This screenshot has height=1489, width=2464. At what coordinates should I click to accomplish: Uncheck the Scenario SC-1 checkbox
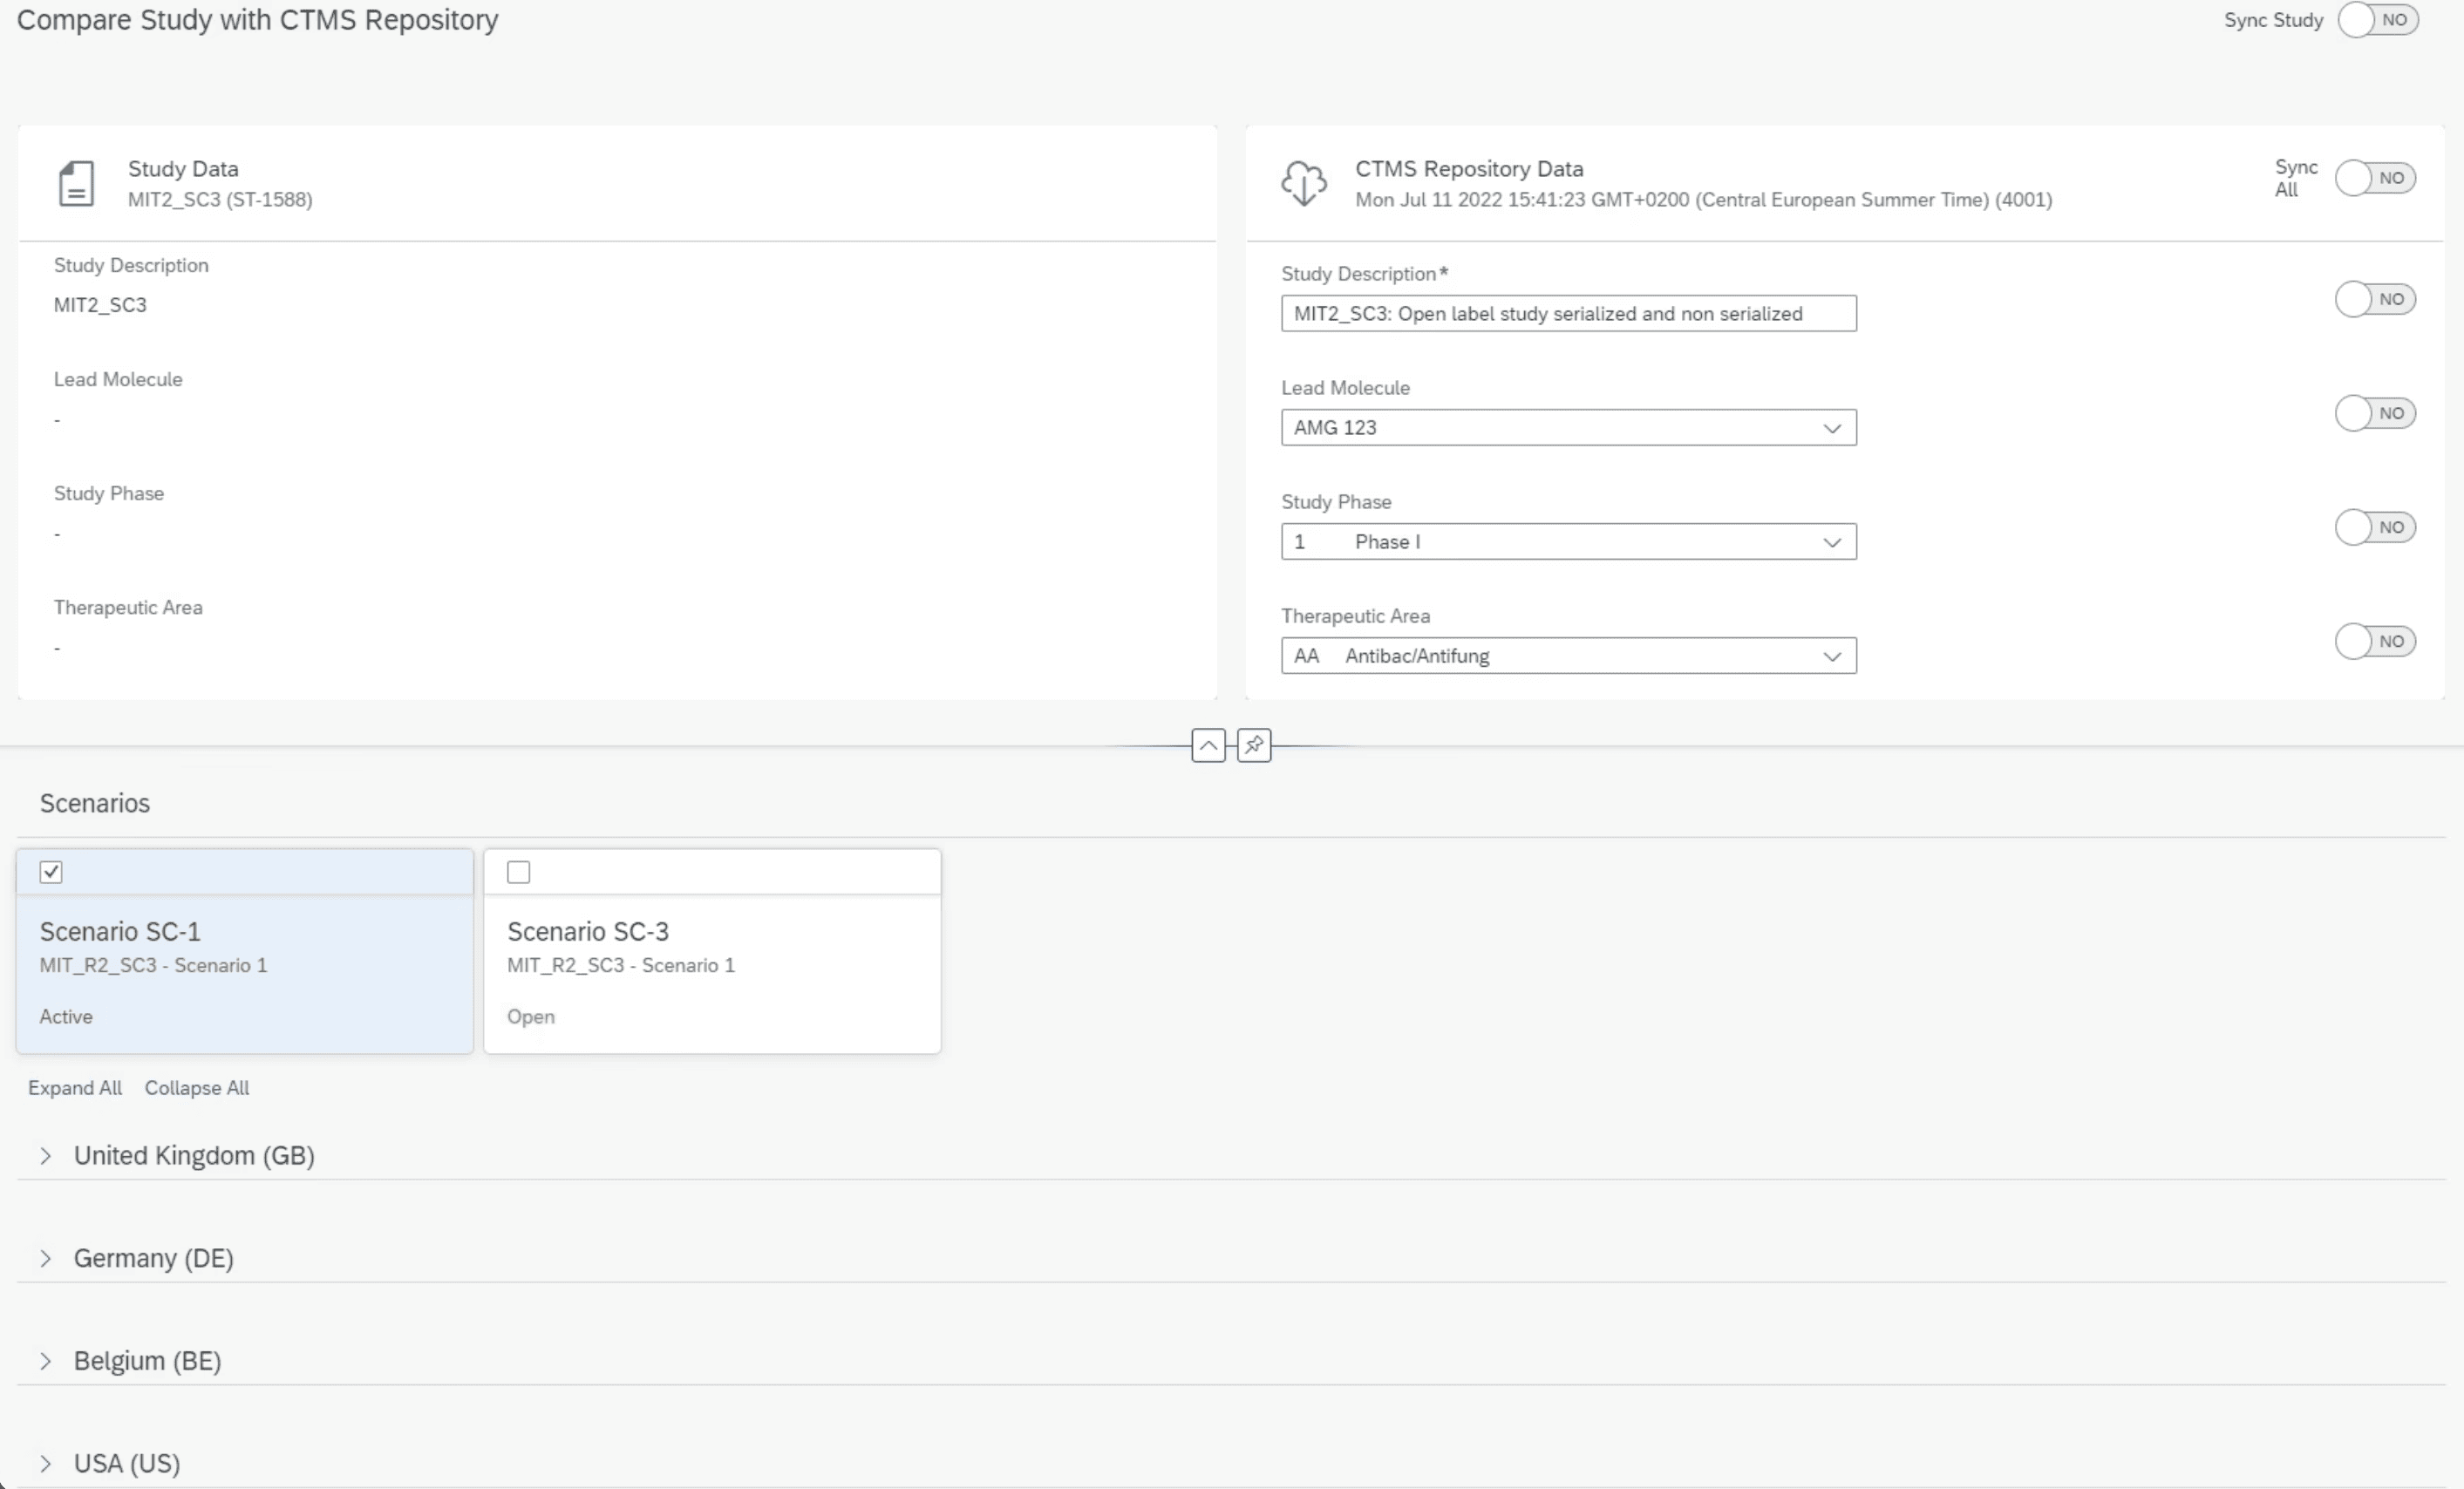(x=51, y=872)
